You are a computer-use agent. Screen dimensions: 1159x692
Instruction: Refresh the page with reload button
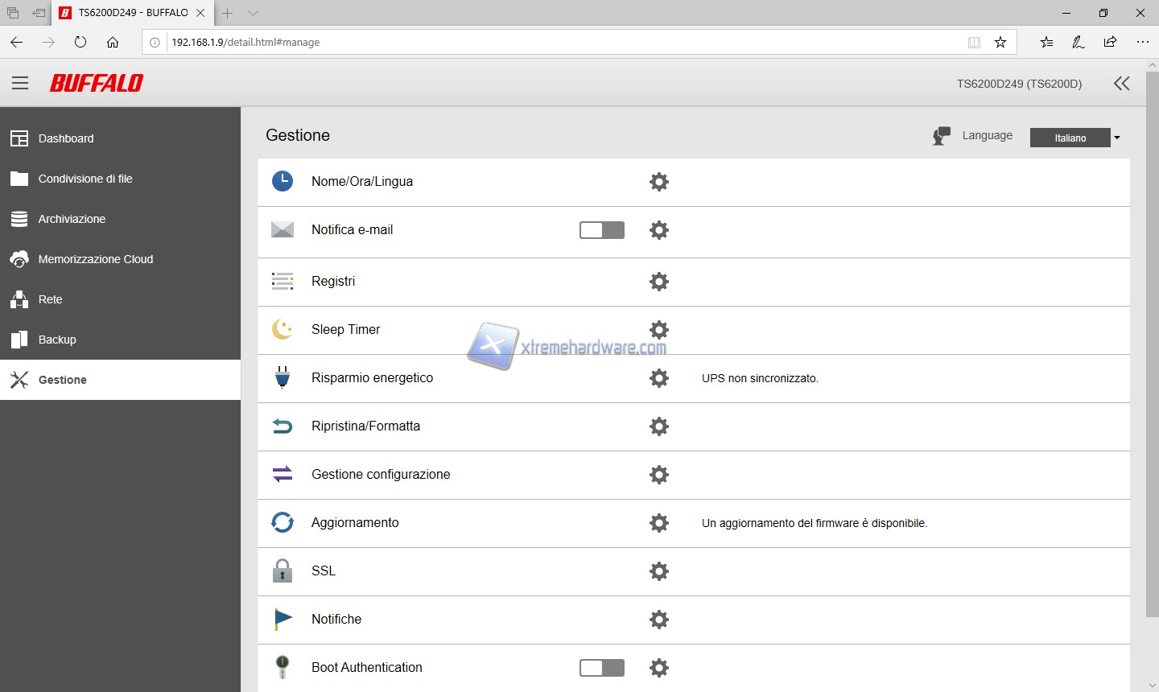[x=80, y=42]
